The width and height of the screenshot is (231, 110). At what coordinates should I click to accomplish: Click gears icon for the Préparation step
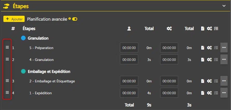209,48
